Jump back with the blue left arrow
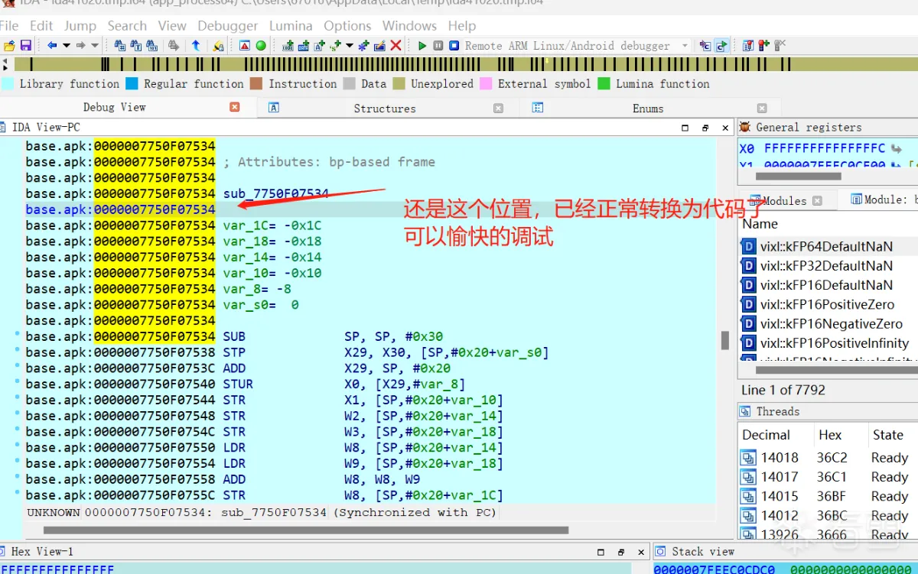 [52, 46]
